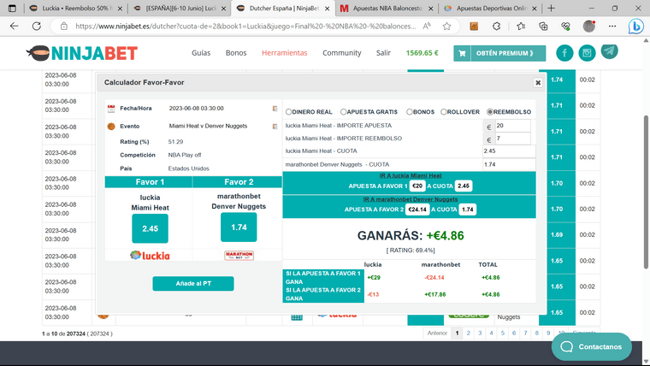Open the Instagram social icon
The width and height of the screenshot is (650, 366).
pyautogui.click(x=587, y=53)
